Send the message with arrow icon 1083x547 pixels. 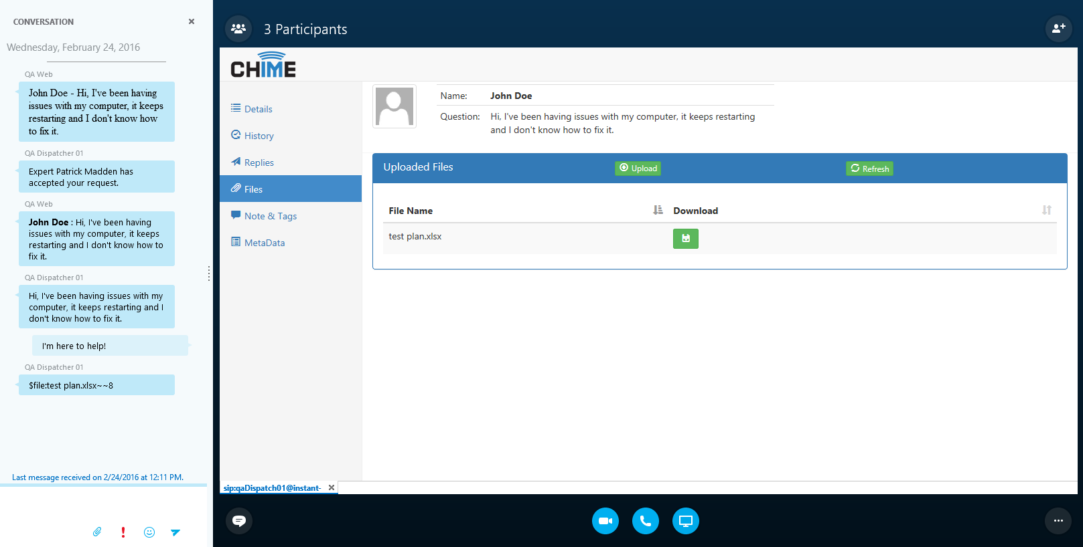175,532
